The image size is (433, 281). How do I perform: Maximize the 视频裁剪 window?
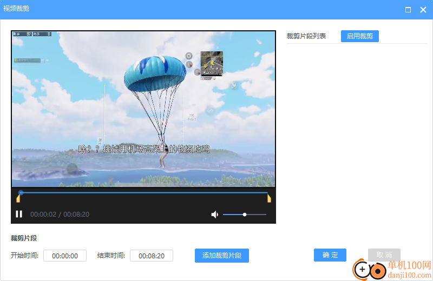[408, 10]
